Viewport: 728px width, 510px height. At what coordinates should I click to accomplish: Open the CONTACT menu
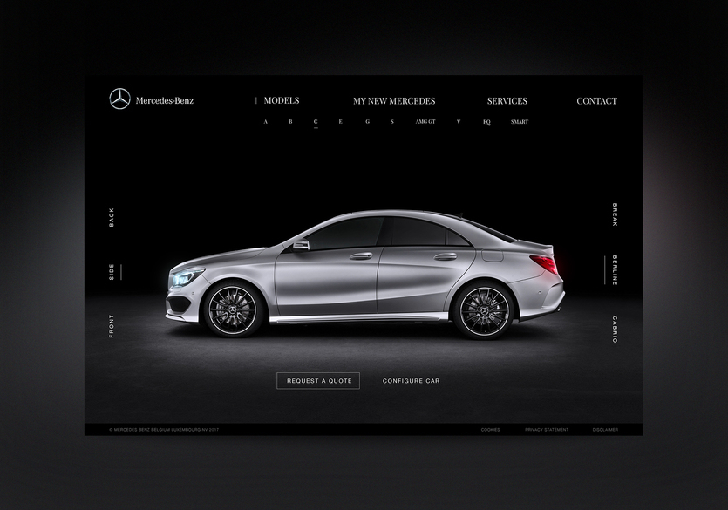[x=596, y=101]
